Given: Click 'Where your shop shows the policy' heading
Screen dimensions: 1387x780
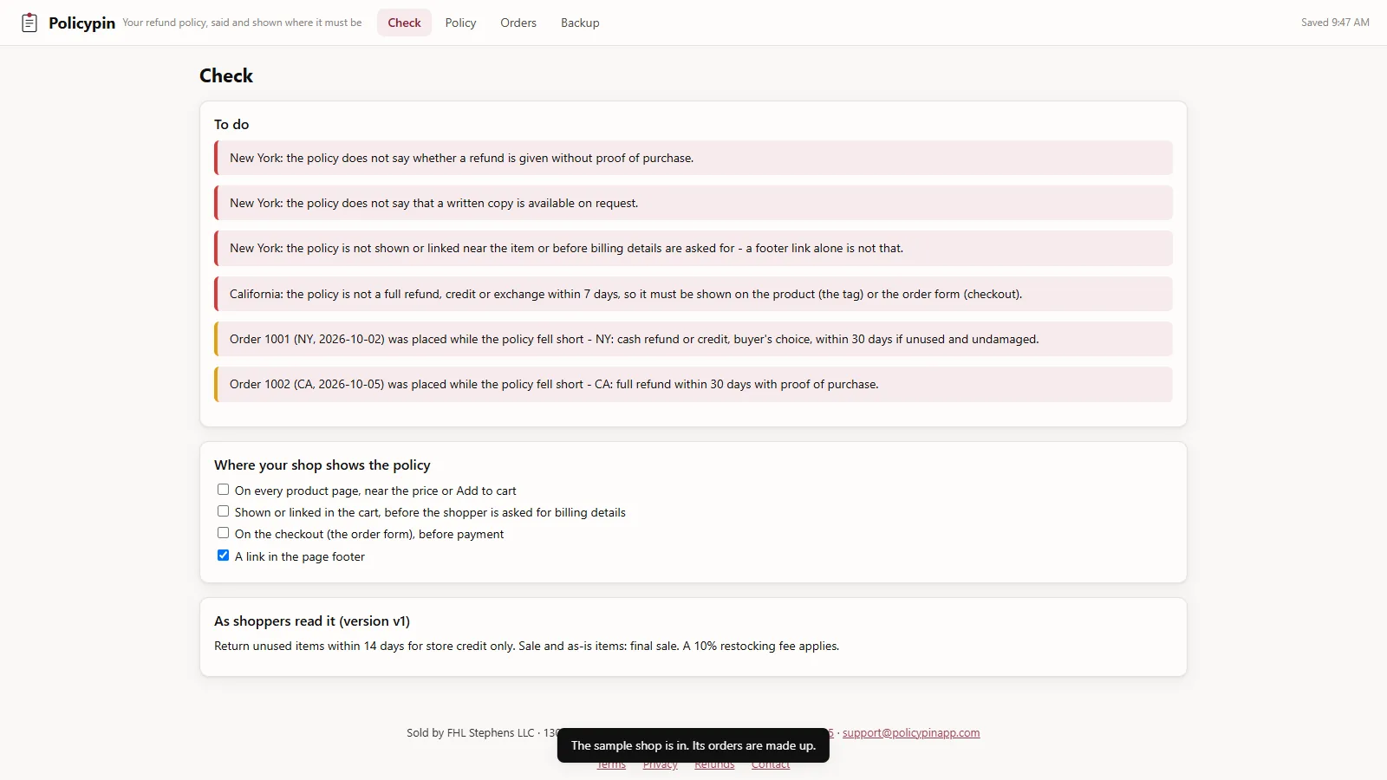Looking at the screenshot, I should pos(322,465).
